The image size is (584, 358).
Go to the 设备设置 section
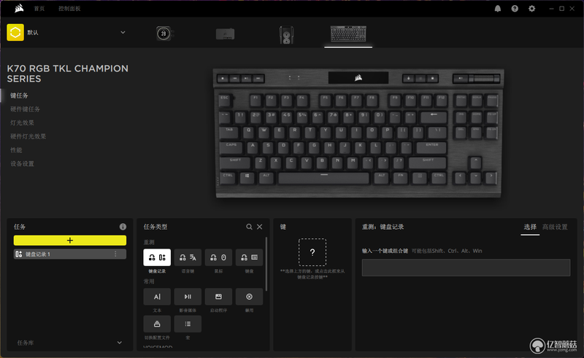point(22,164)
